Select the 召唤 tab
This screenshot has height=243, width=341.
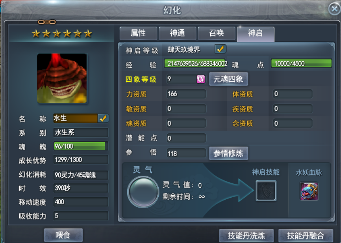point(217,34)
